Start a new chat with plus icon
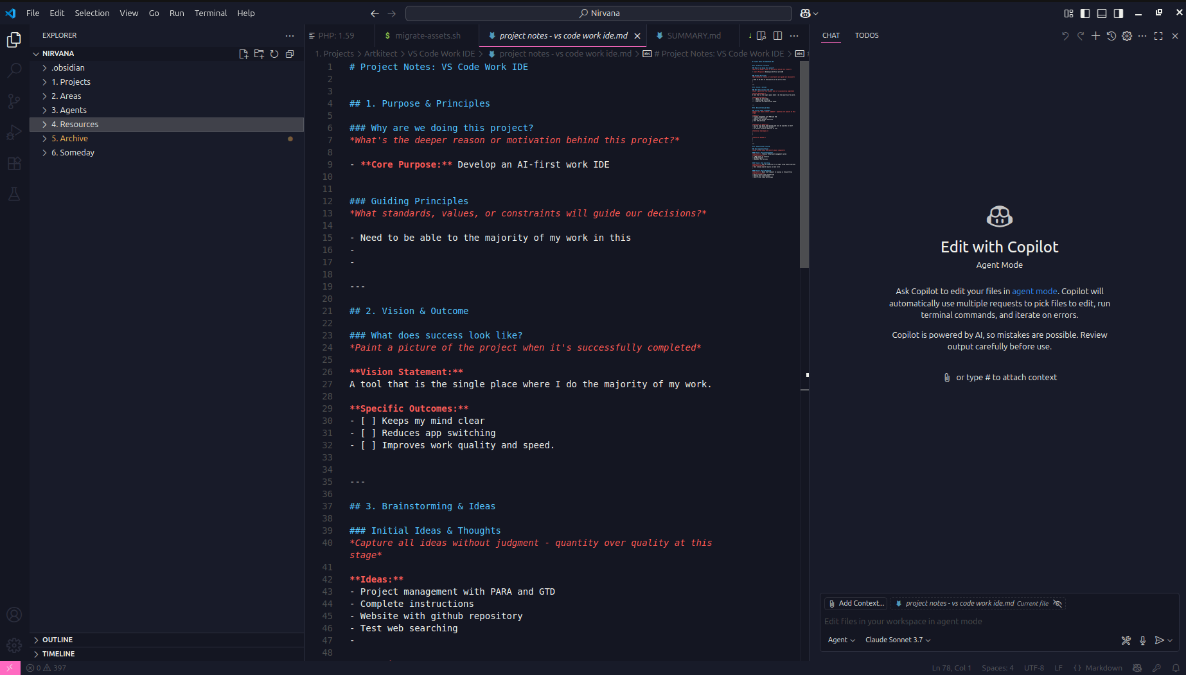 pyautogui.click(x=1096, y=36)
